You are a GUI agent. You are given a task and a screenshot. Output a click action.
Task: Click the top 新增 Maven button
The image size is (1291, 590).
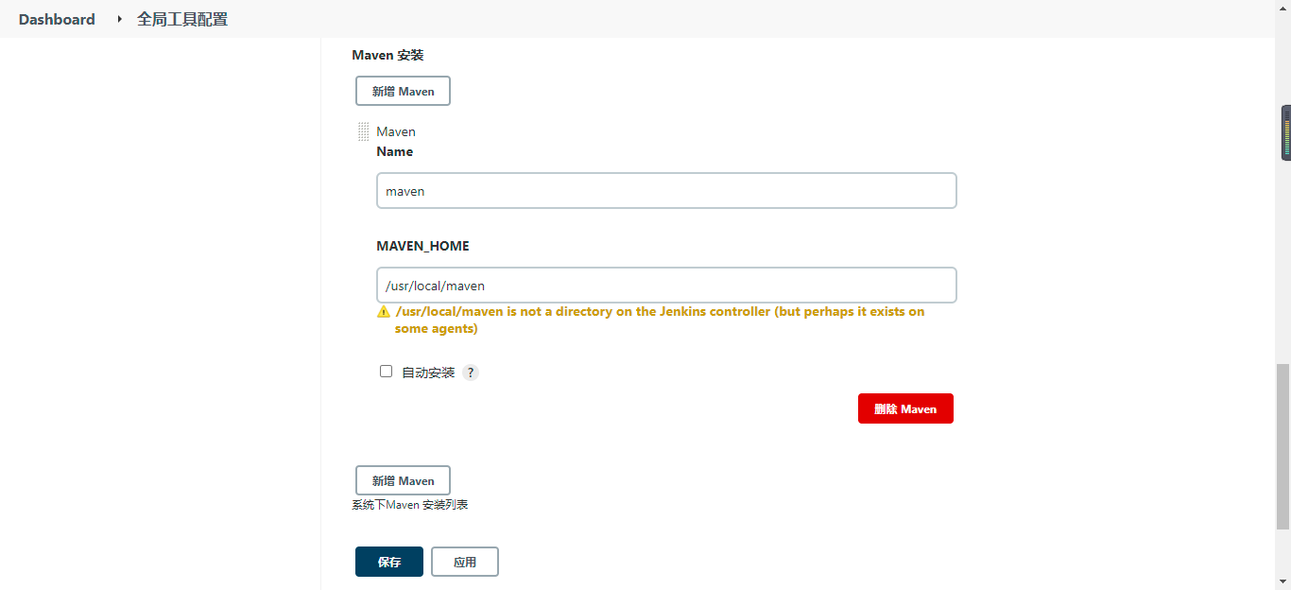tap(403, 91)
